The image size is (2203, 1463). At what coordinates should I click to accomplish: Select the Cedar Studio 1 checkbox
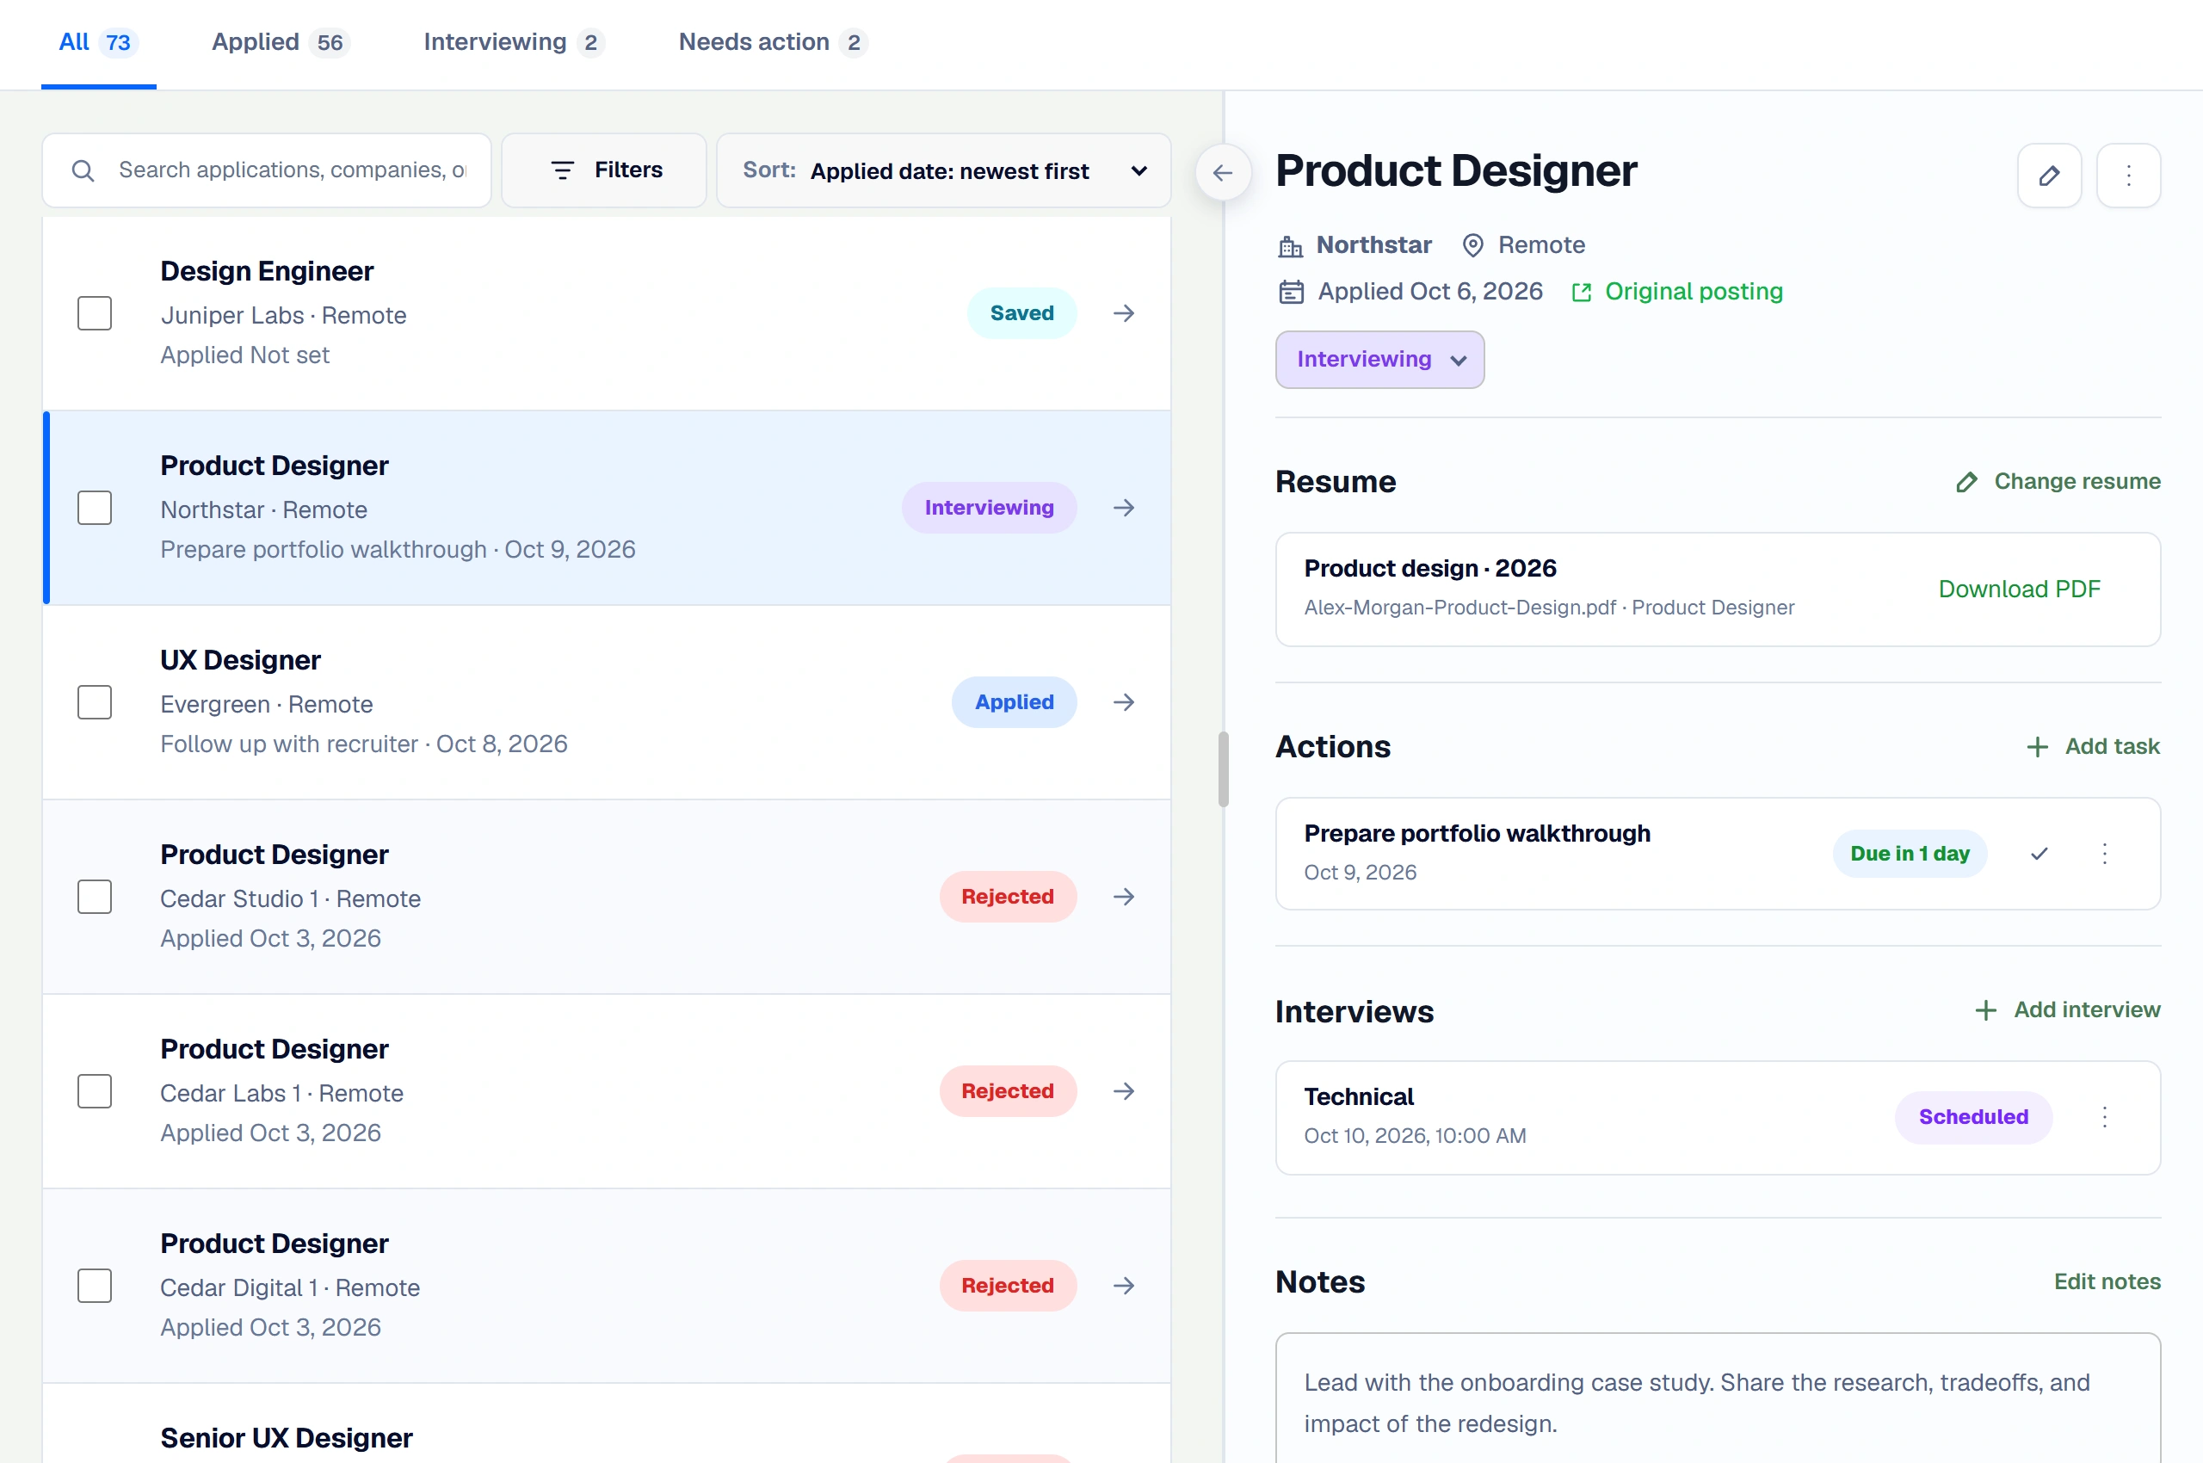95,897
